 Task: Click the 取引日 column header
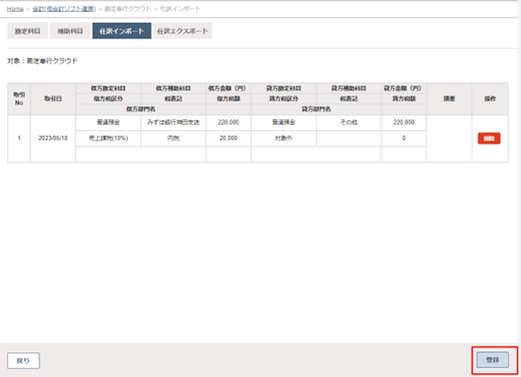point(53,99)
